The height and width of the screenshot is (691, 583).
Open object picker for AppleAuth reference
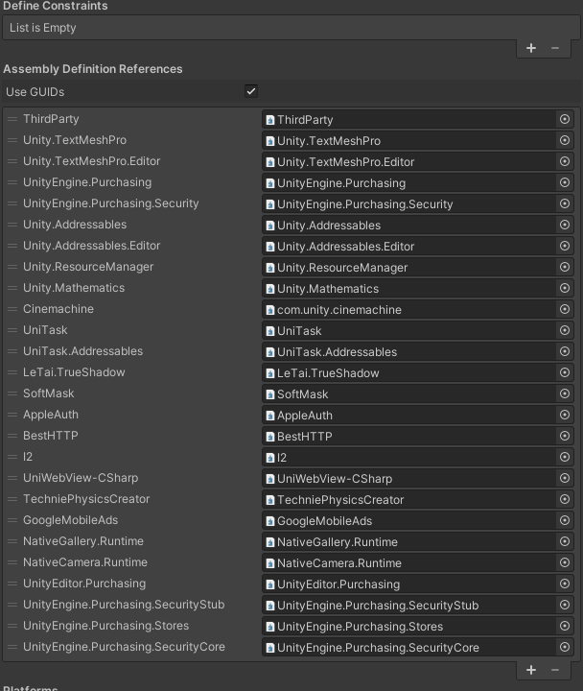[565, 415]
